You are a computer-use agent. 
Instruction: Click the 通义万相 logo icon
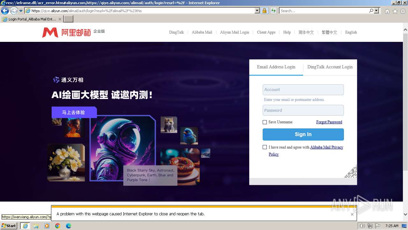click(56, 80)
